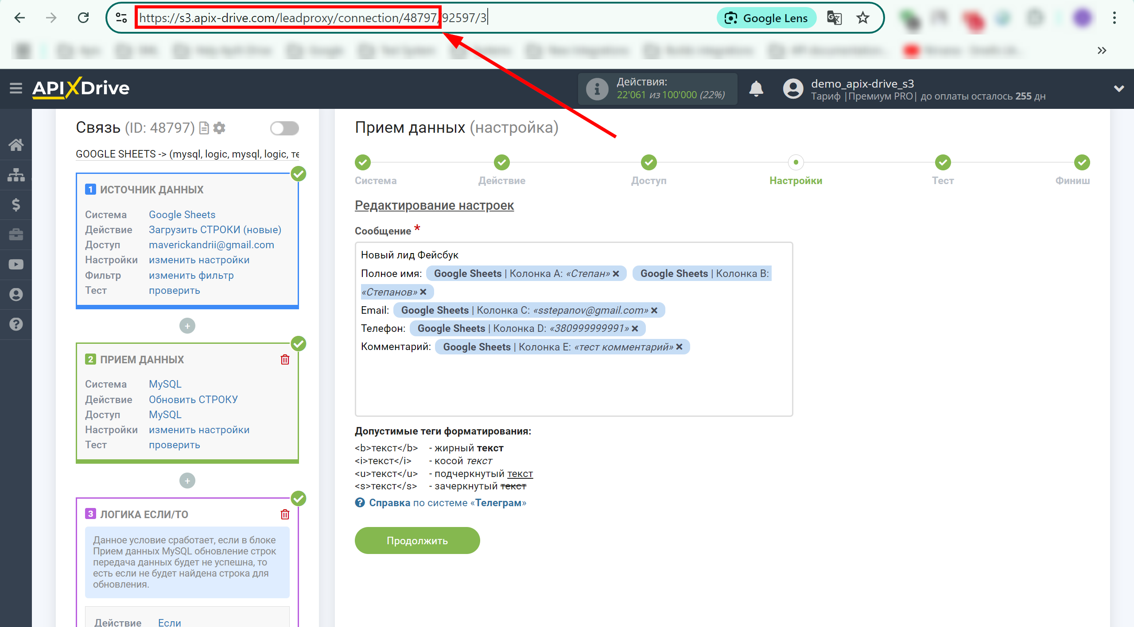Open actions info icon
Screen dimensions: 1134x627
597,89
